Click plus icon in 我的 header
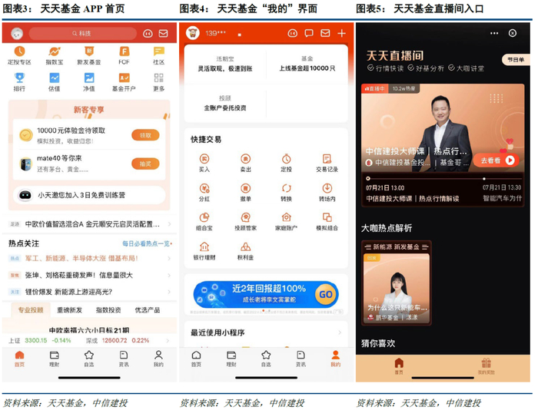Viewport: 538px width, 410px height. [x=341, y=33]
